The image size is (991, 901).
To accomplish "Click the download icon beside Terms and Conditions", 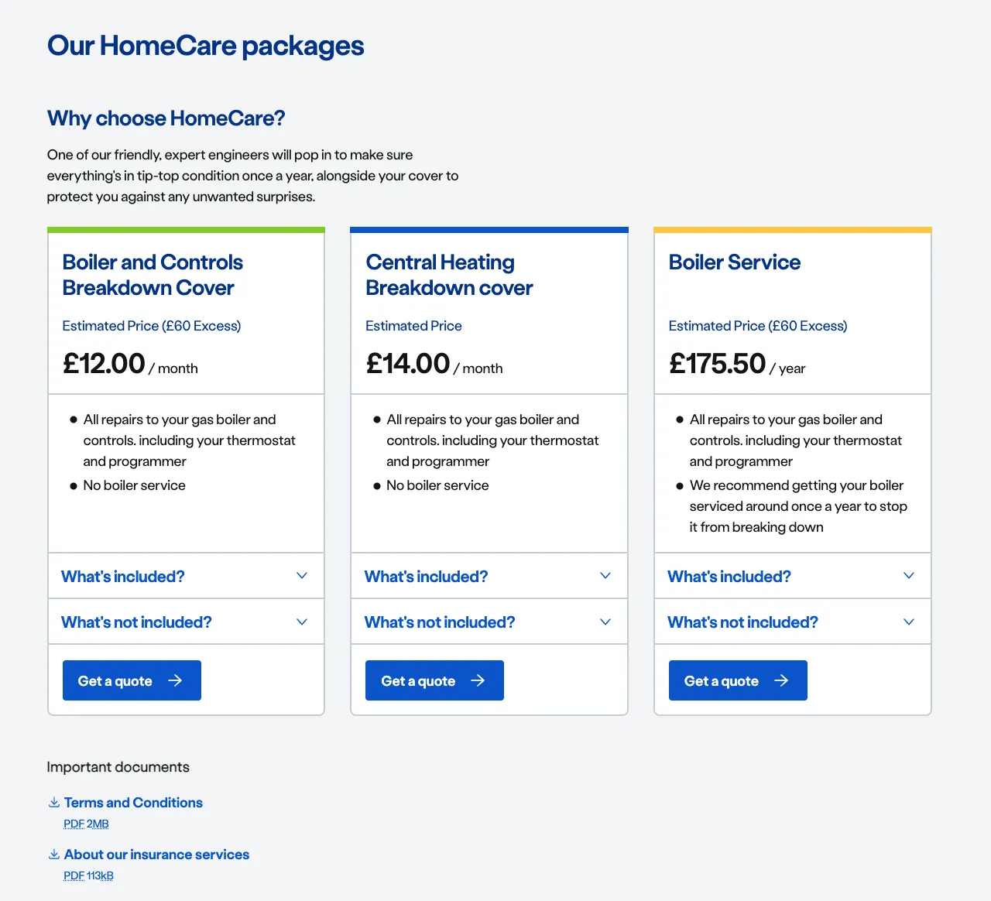I will tap(54, 802).
